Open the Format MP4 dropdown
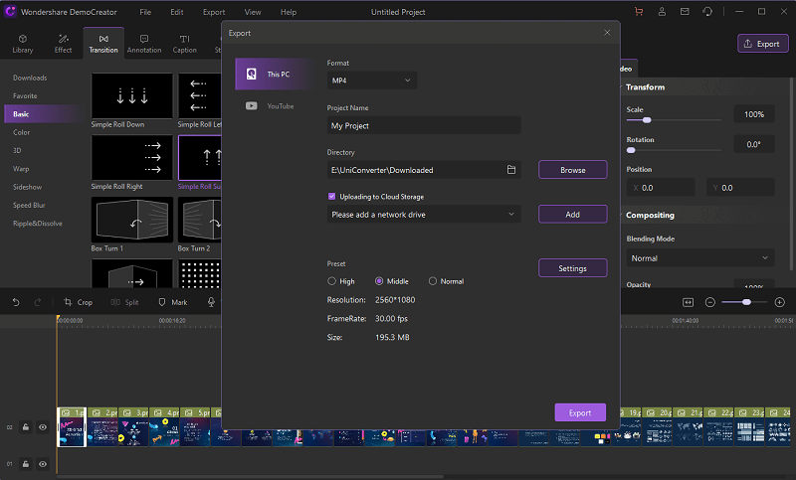 point(372,80)
